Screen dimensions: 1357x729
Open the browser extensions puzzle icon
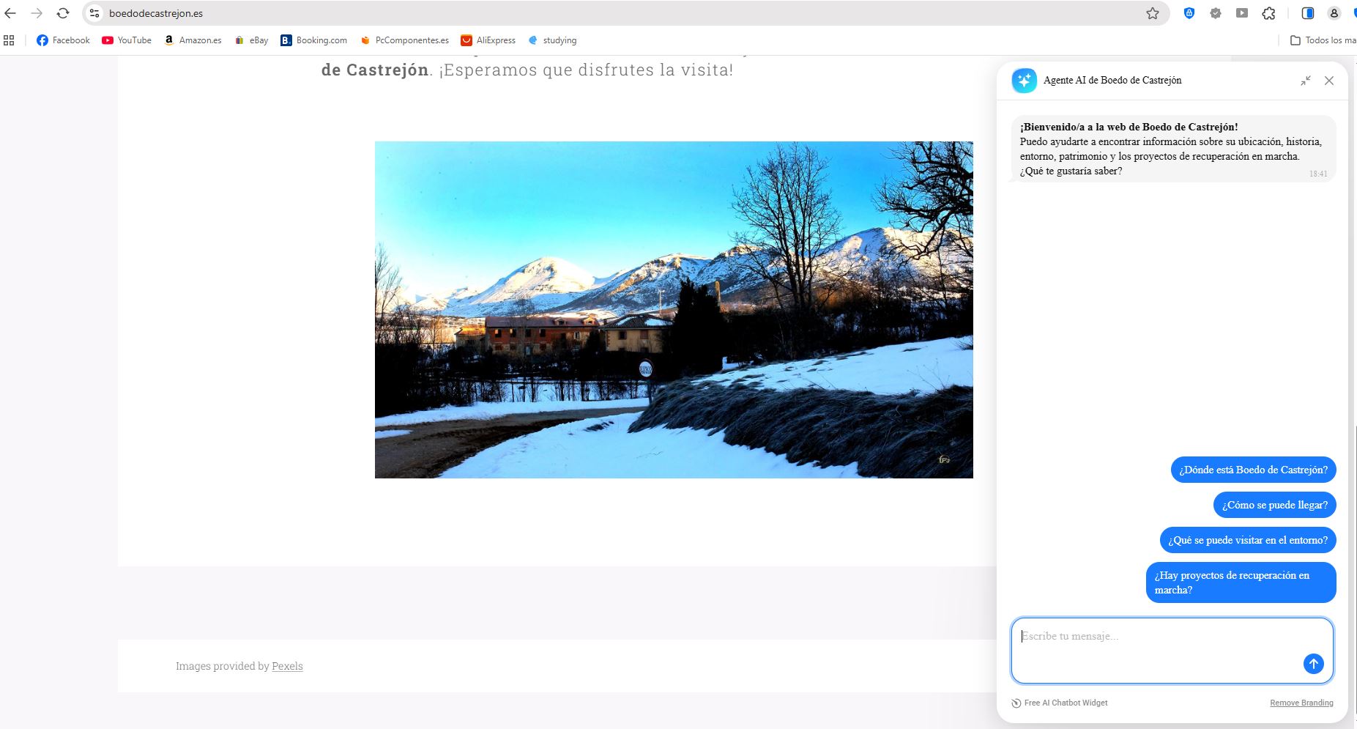[x=1268, y=13]
